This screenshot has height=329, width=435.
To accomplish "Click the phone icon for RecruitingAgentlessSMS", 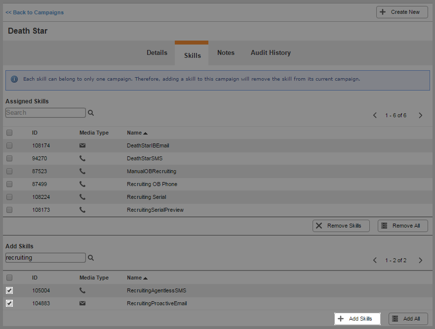I will click(x=82, y=290).
